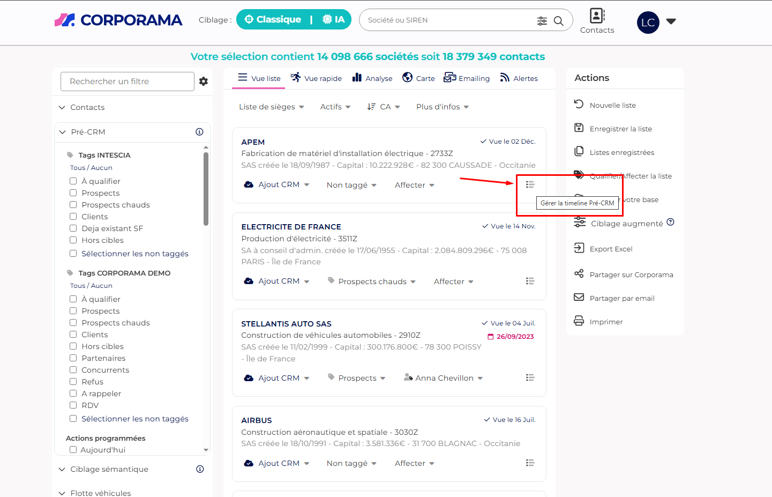Open the ELECTRICITE DE FRANCE company link

[x=291, y=227]
